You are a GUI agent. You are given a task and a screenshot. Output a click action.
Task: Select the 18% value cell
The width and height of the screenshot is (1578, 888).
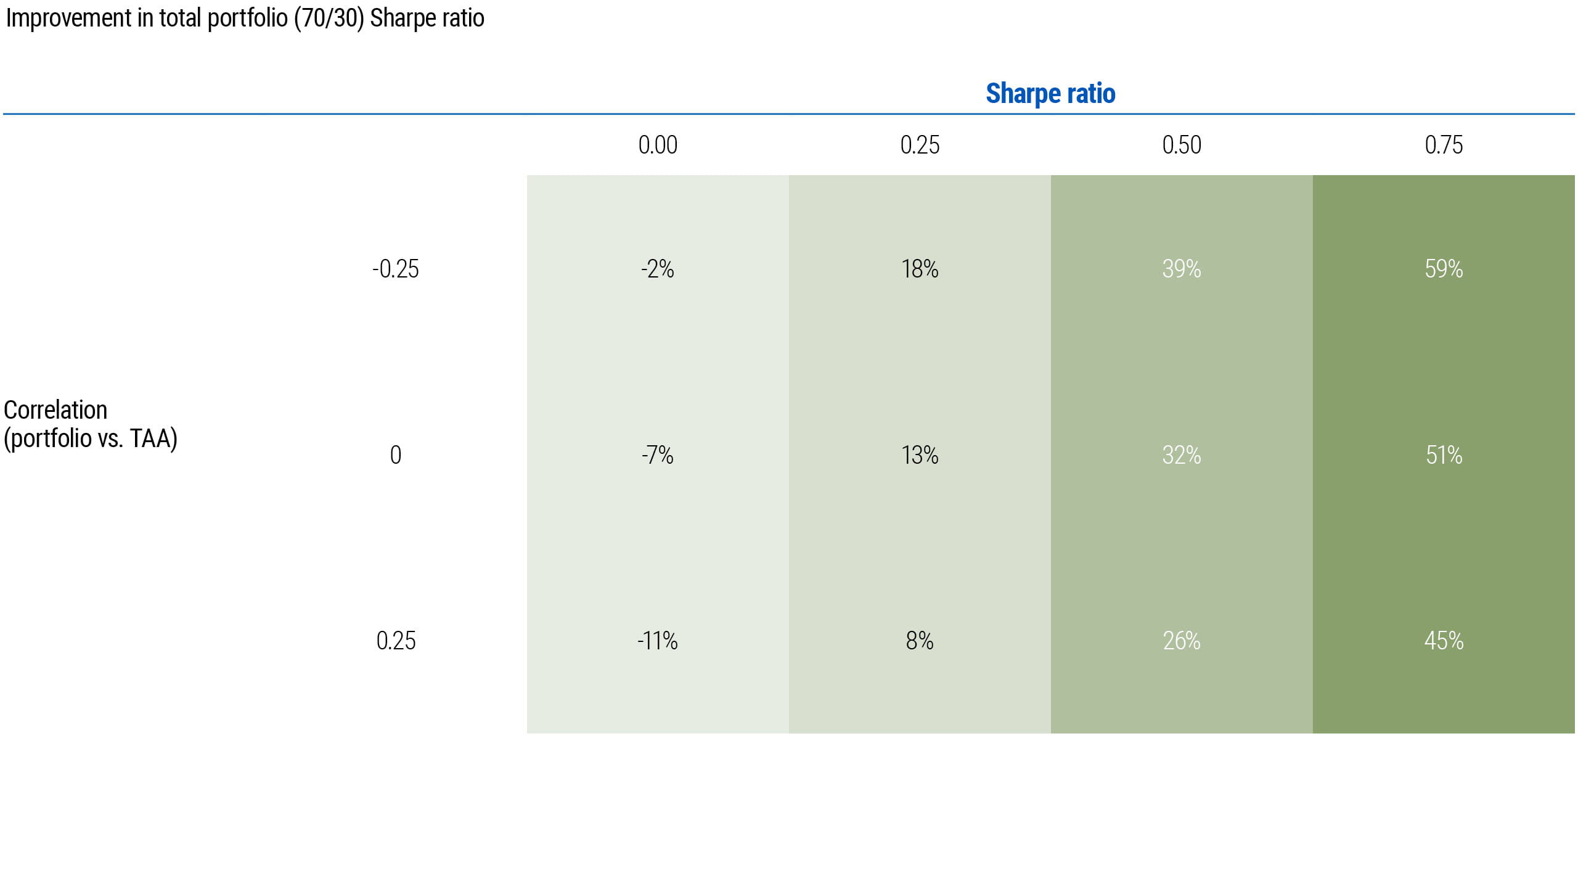click(920, 269)
